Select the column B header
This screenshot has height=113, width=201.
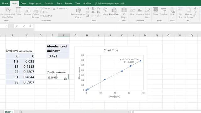(x=12, y=35)
